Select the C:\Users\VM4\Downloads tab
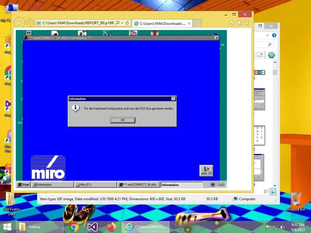Viewport: 311px width, 233px height. pos(162,23)
